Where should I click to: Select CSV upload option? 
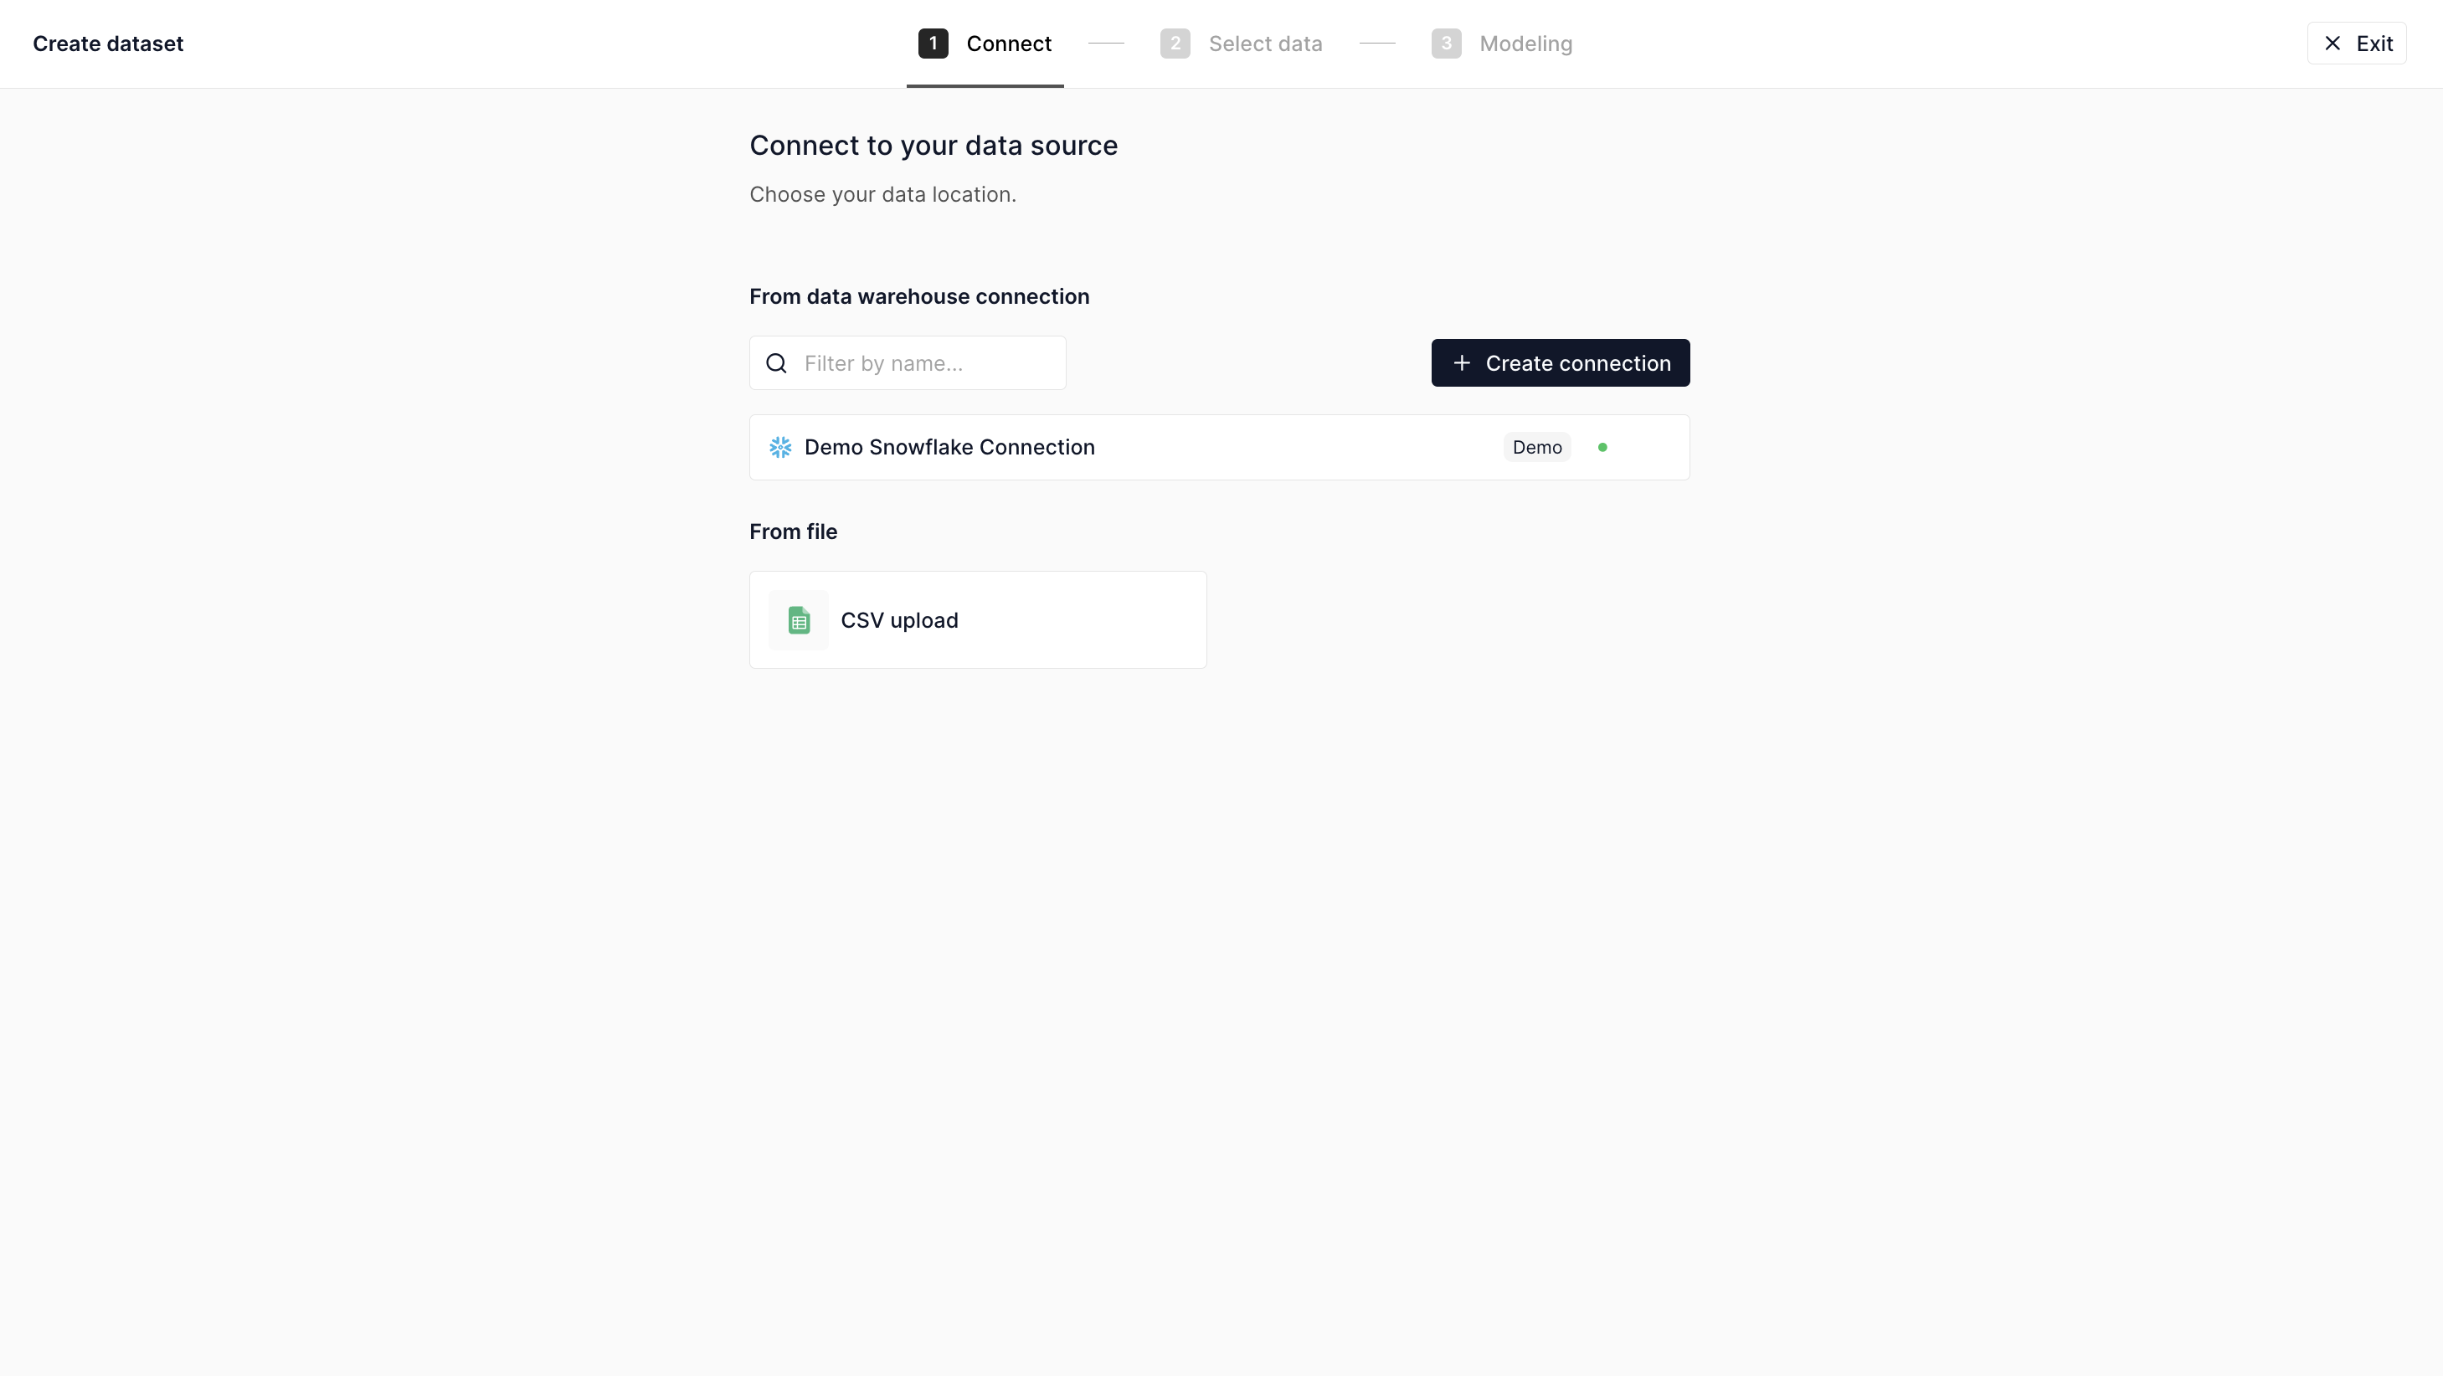coord(978,619)
